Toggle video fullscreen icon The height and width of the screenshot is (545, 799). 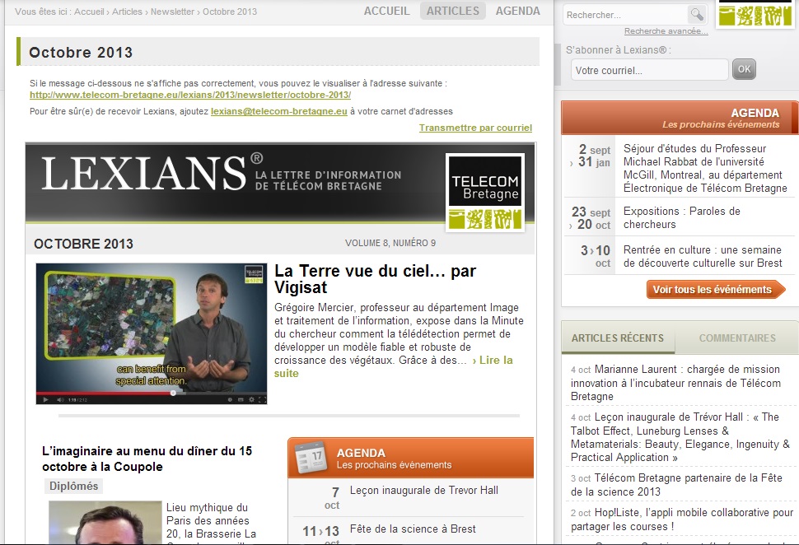pos(262,400)
